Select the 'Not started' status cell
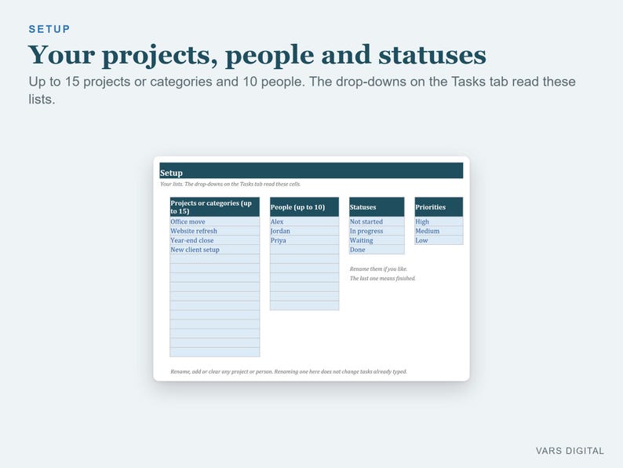The width and height of the screenshot is (623, 468). pos(377,221)
